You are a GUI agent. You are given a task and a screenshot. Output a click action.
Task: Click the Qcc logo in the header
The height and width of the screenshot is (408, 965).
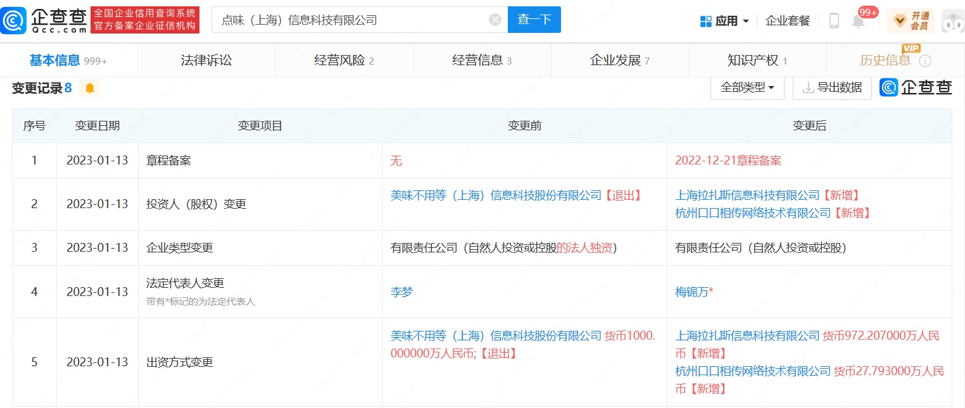tap(44, 20)
